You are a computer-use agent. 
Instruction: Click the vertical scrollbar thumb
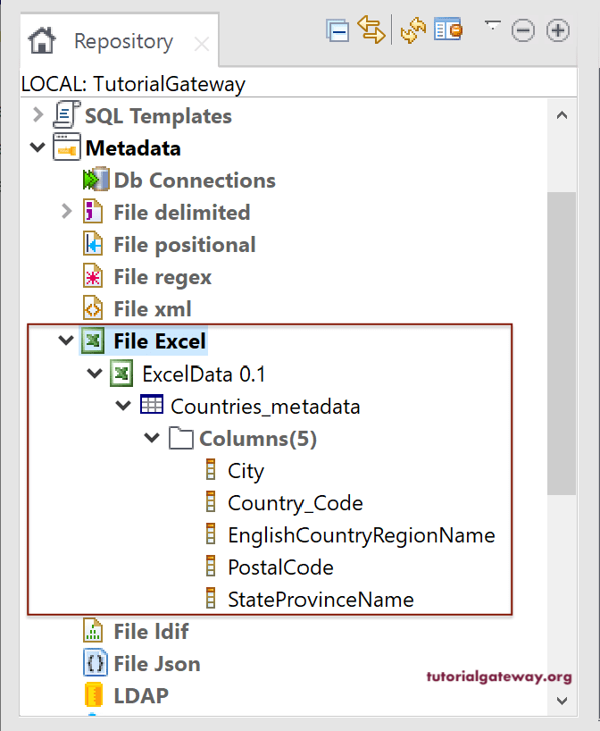562,343
